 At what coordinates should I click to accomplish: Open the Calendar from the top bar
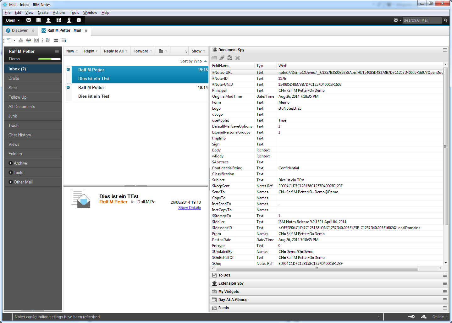38,20
